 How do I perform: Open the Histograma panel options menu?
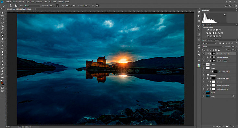click(x=236, y=10)
